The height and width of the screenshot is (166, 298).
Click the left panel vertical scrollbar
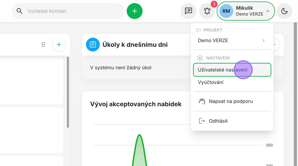[x=68, y=92]
